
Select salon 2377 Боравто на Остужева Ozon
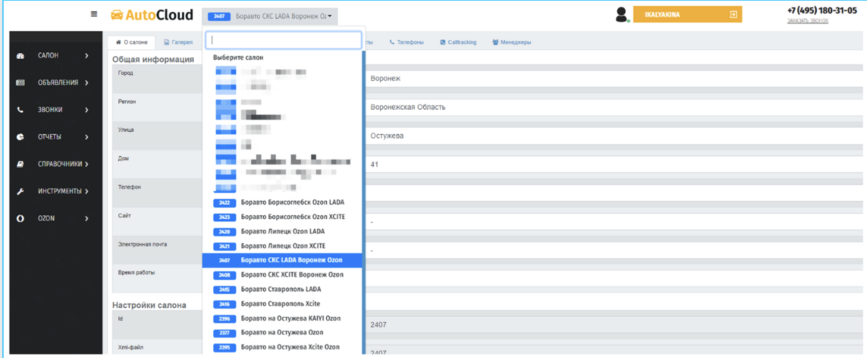(x=282, y=333)
